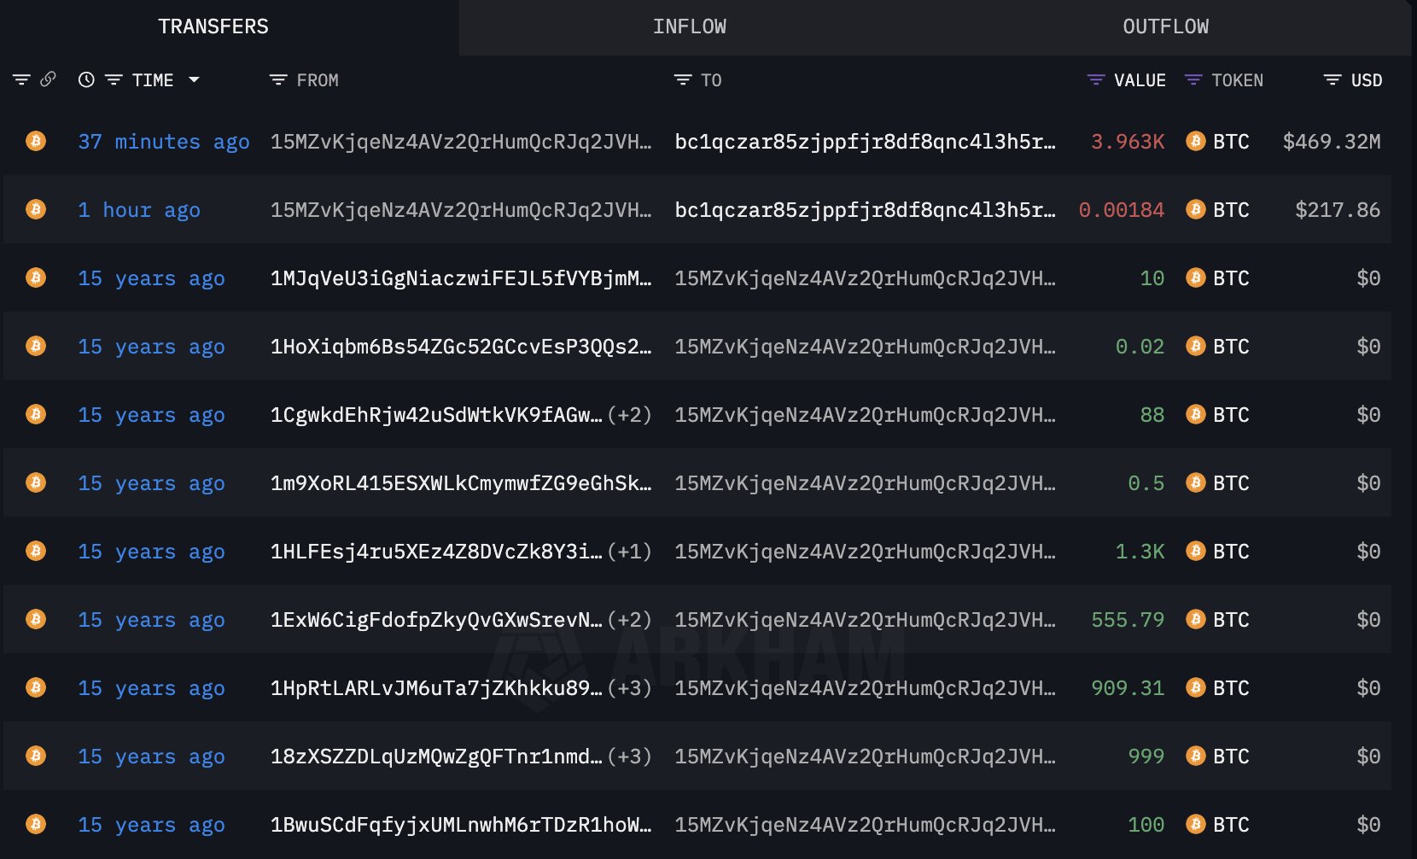The height and width of the screenshot is (859, 1417).
Task: Switch to the INFLOW tab
Action: [689, 27]
